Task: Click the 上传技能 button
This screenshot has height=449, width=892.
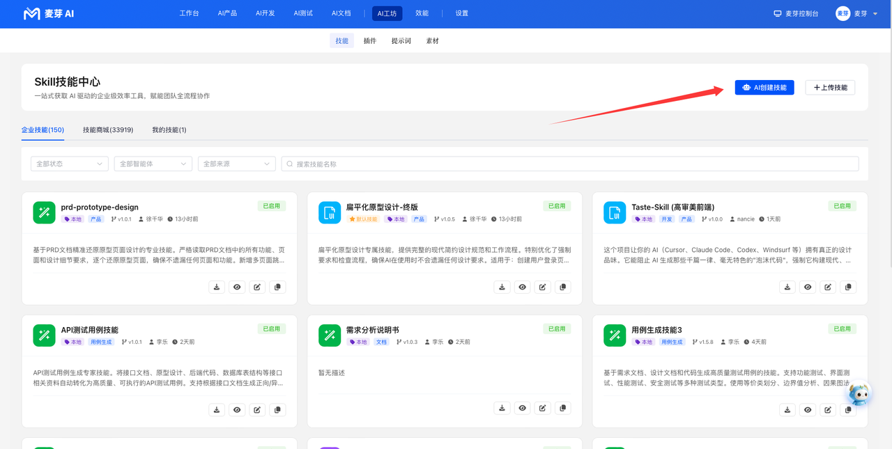Action: pos(830,88)
